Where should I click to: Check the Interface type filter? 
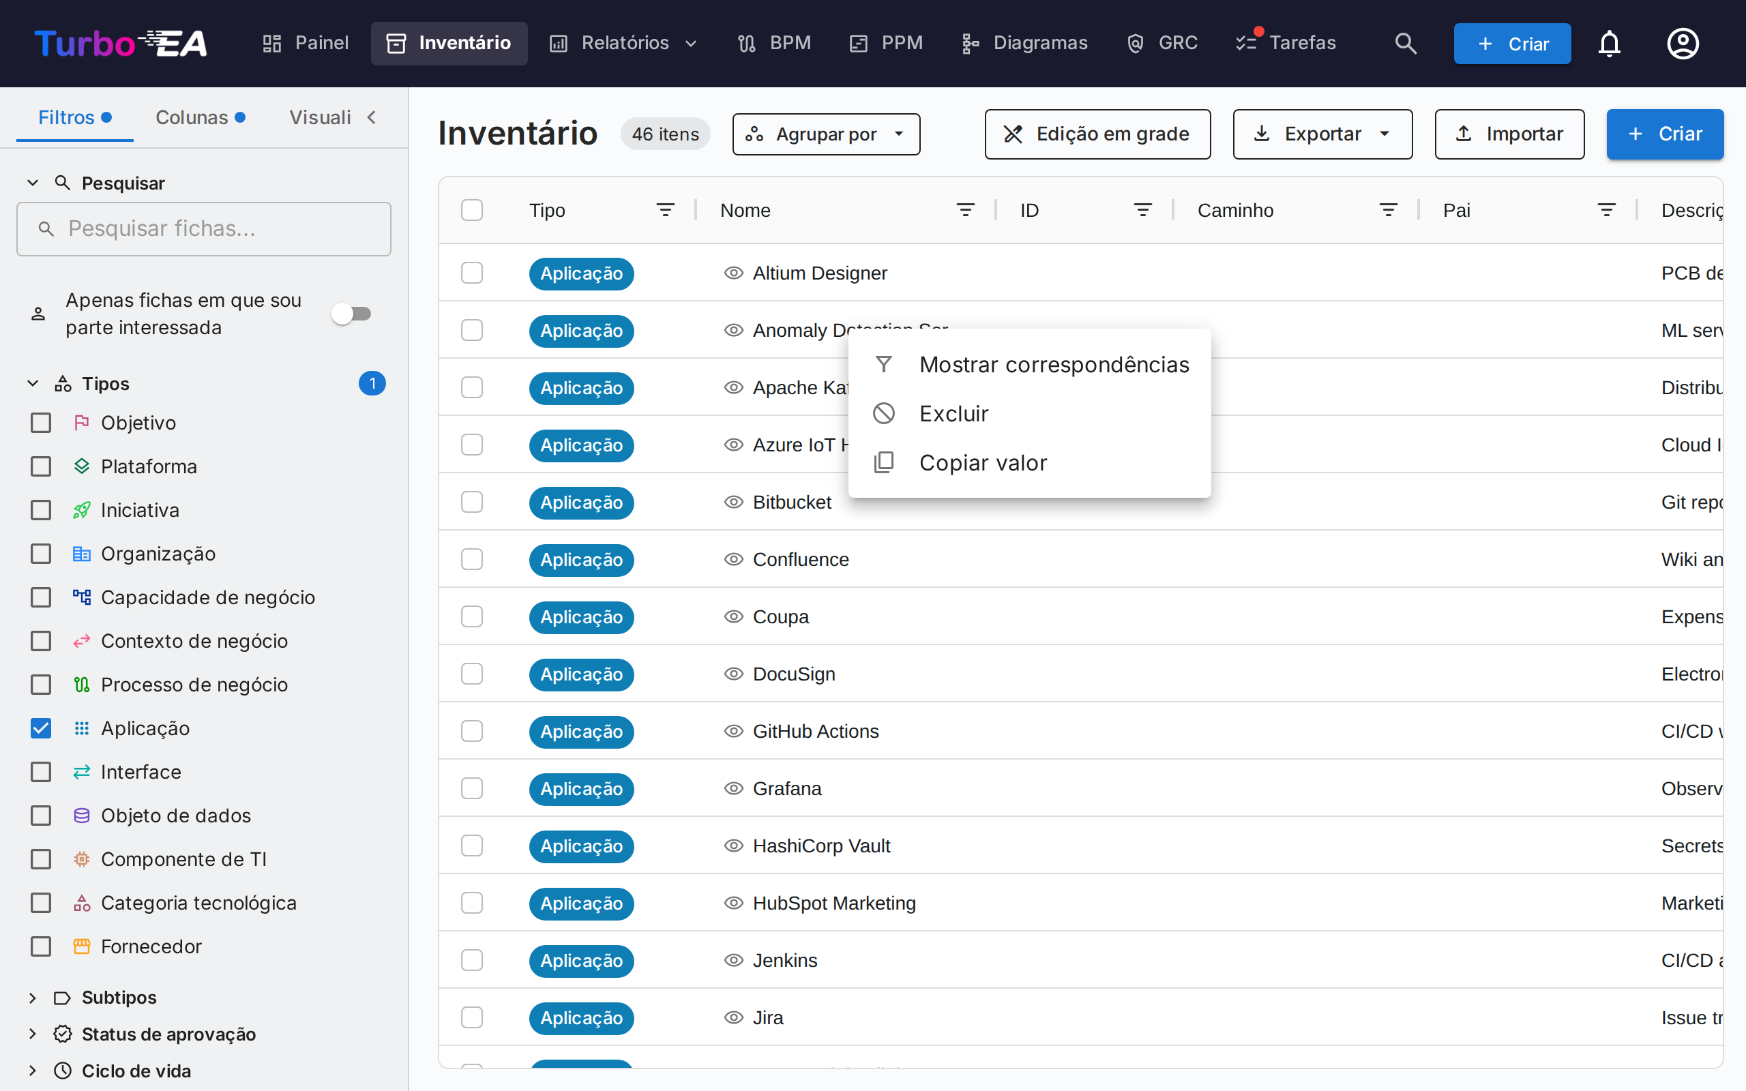[x=41, y=772]
